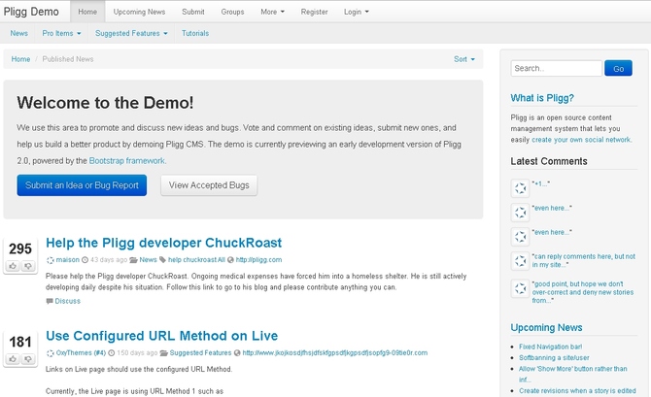Click the speech bubble icon beside Discuss
The width and height of the screenshot is (651, 397).
pyautogui.click(x=50, y=301)
